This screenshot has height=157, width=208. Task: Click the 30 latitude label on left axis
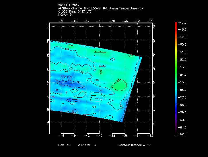pyautogui.click(x=48, y=26)
